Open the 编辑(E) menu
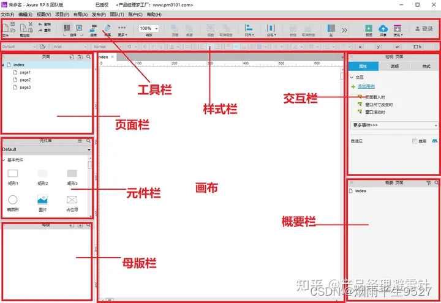 tap(25, 14)
